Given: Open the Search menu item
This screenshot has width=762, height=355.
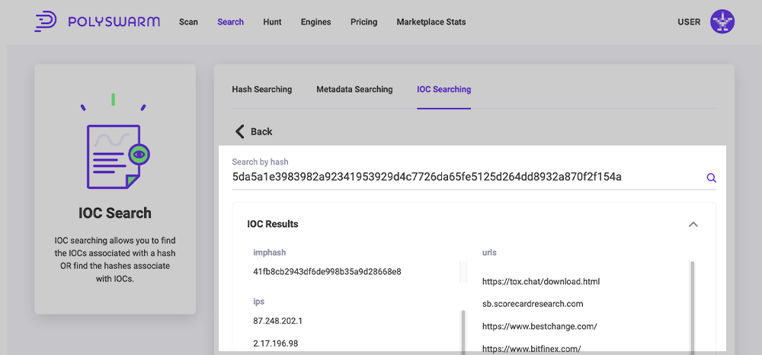Looking at the screenshot, I should click(x=230, y=22).
